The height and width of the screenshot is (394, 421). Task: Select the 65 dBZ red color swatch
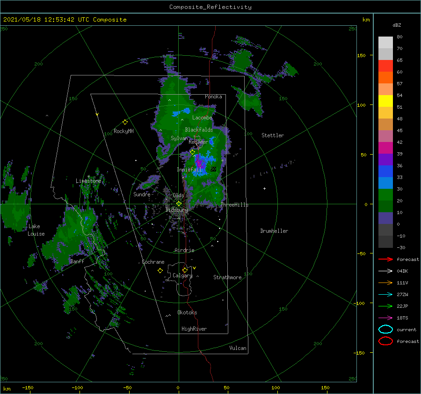385,66
